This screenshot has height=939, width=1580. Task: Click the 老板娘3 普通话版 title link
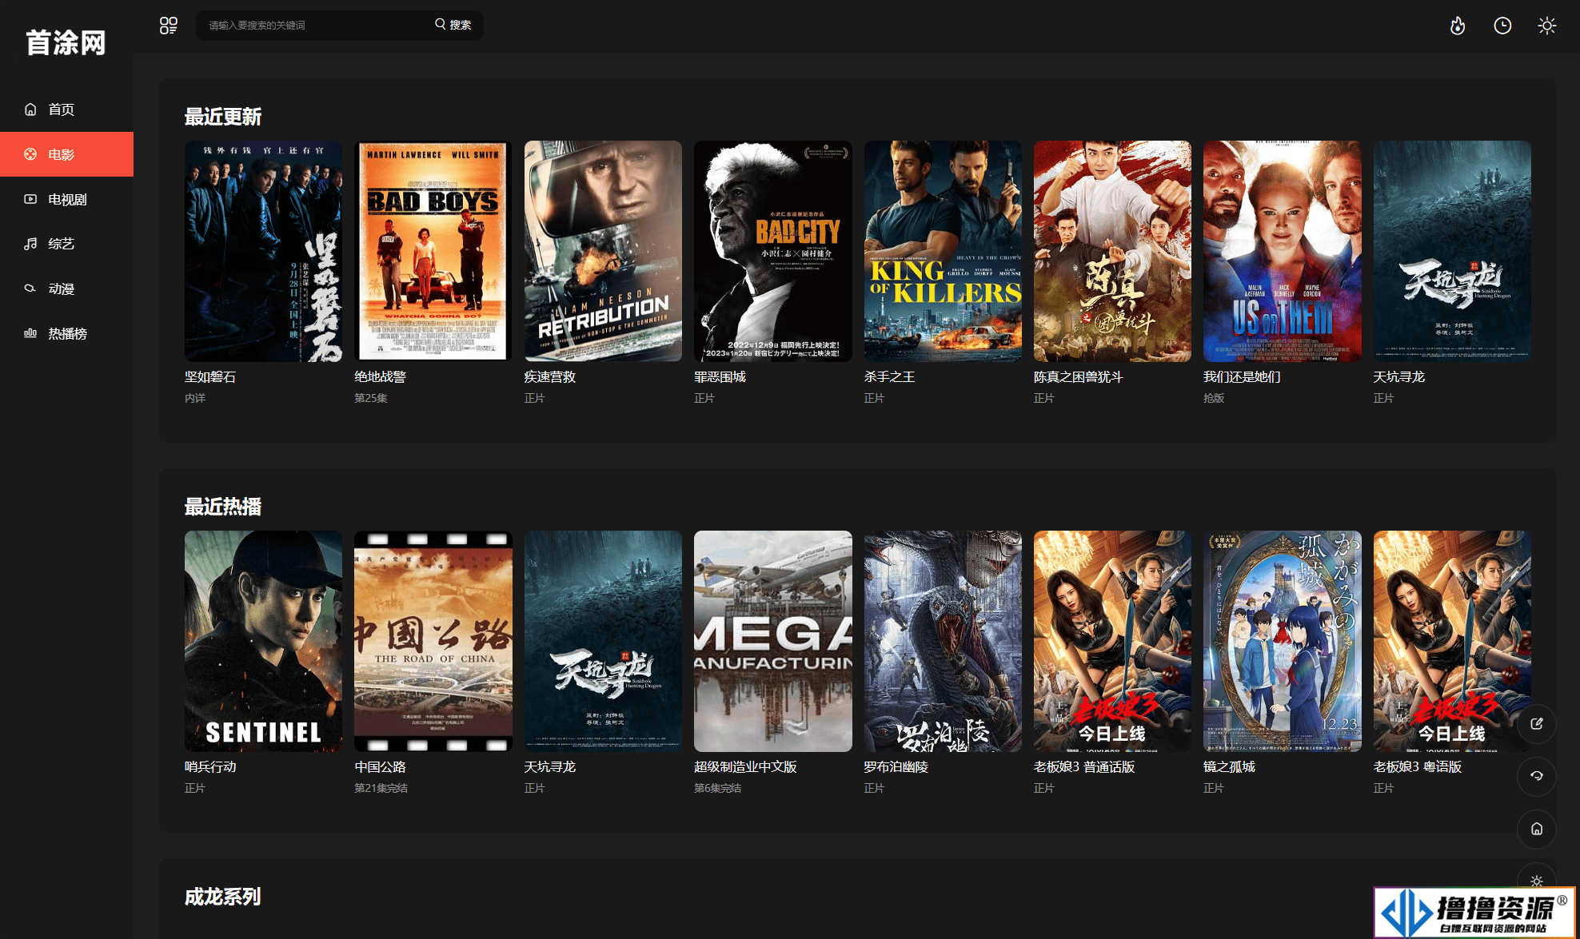(1084, 767)
